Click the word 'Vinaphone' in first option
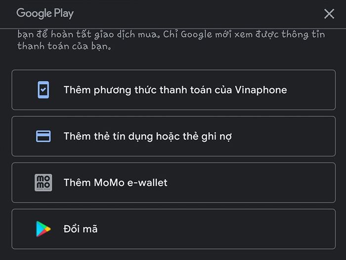The height and width of the screenshot is (260, 346). tap(261, 90)
